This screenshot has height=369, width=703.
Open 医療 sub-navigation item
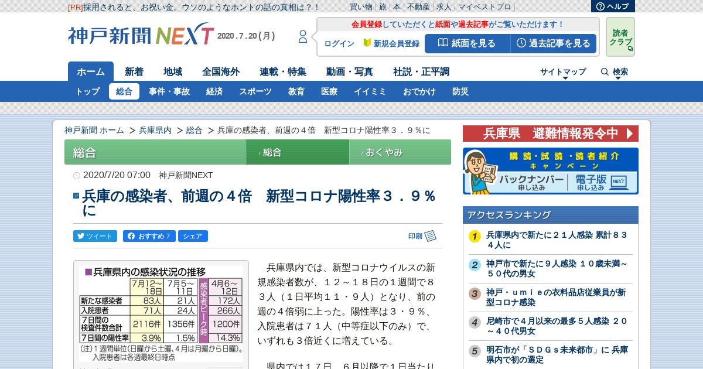point(329,91)
